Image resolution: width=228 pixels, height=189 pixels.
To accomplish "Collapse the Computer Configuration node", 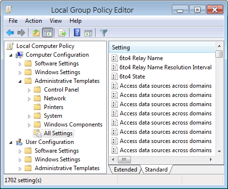I will pos(11,55).
